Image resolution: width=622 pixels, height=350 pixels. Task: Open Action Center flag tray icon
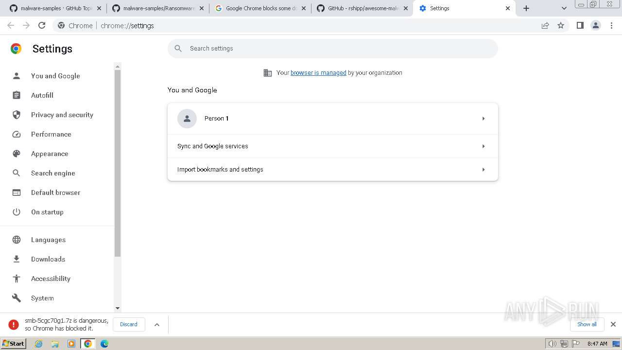[x=576, y=344]
